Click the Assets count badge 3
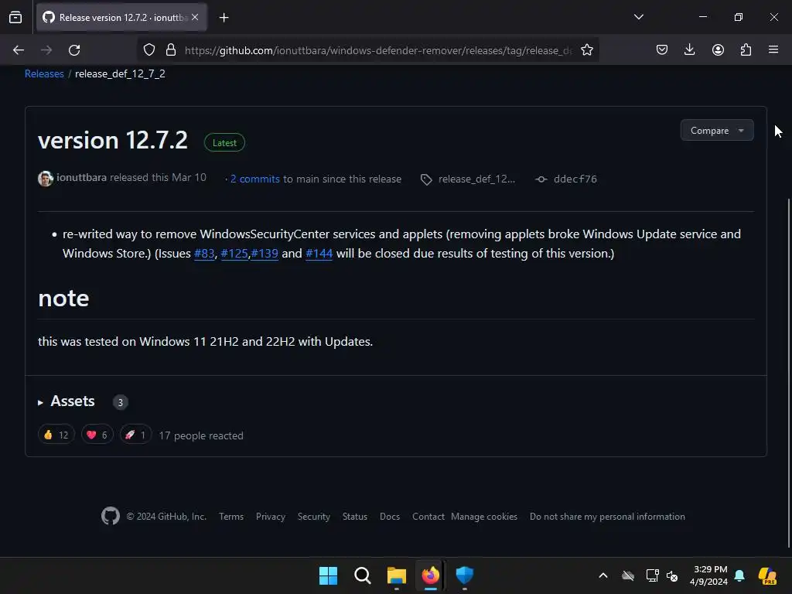The height and width of the screenshot is (594, 792). pos(120,402)
